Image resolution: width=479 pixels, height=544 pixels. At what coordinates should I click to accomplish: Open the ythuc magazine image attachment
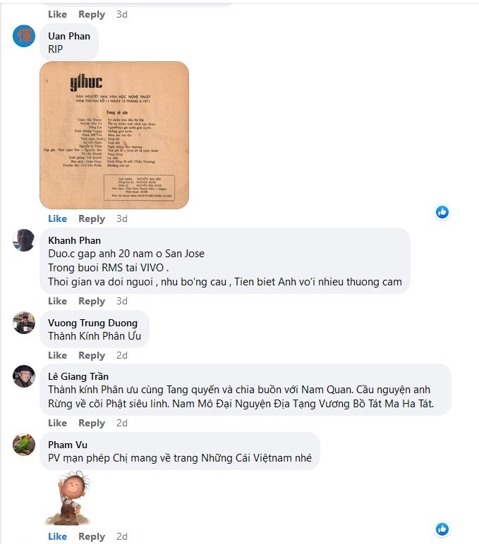pos(114,135)
